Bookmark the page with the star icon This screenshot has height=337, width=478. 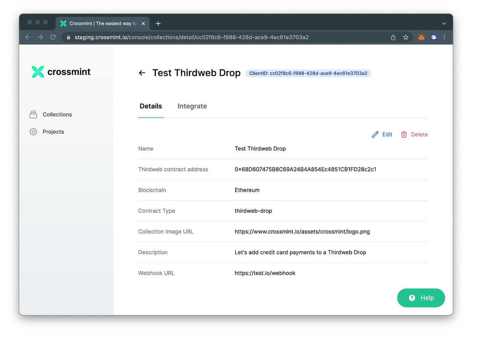tap(406, 37)
